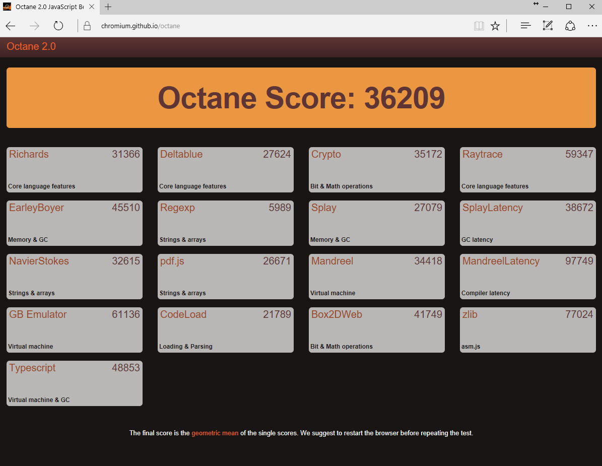The height and width of the screenshot is (466, 602).
Task: Click Deltablue score 27624
Action: coord(277,154)
